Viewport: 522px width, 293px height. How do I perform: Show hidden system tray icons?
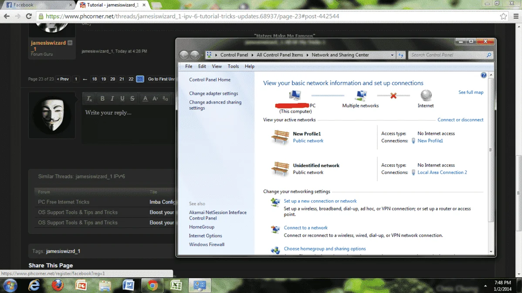(485, 286)
